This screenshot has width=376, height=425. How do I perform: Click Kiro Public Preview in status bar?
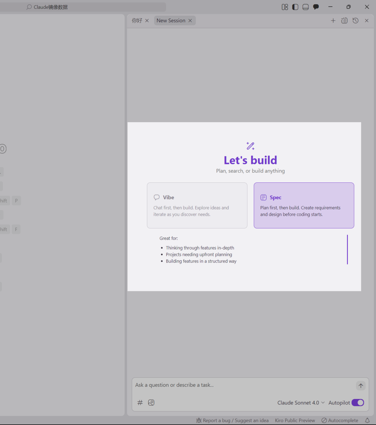point(295,420)
